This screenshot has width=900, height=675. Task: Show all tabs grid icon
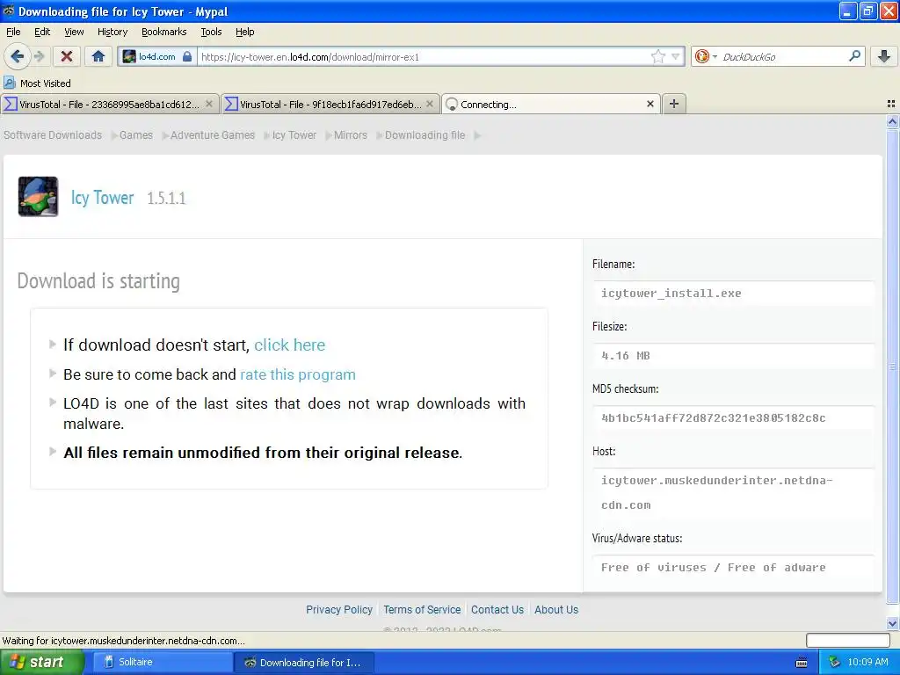tap(891, 104)
